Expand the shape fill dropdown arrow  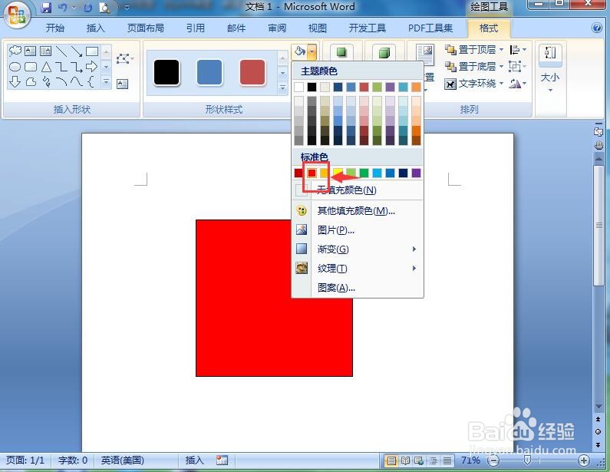312,51
